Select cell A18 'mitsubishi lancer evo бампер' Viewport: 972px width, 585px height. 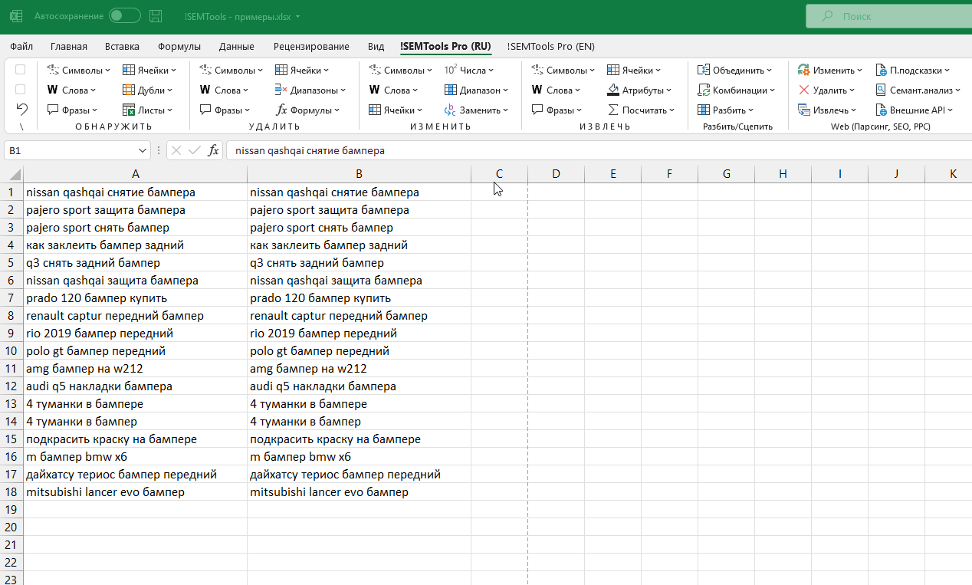tap(135, 492)
